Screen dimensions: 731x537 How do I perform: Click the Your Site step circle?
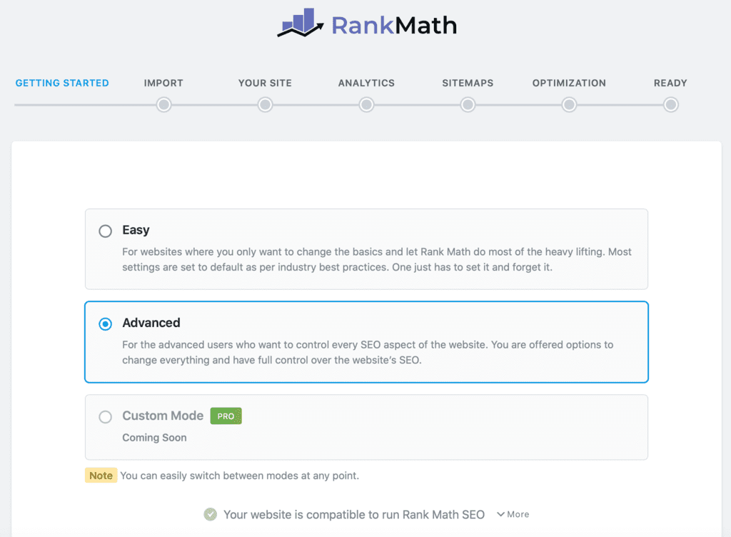[265, 104]
